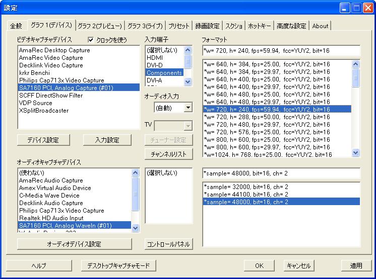Select DVI-A input terminal
The height and width of the screenshot is (279, 376).
point(164,80)
